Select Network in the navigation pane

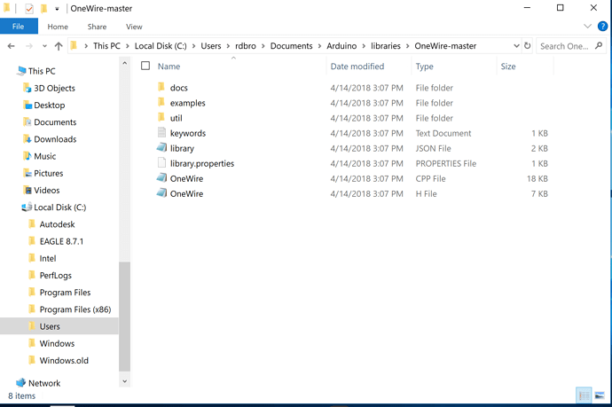pos(44,383)
